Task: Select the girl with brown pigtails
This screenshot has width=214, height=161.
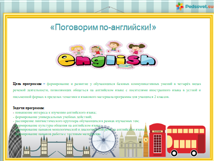Action: click(136, 48)
